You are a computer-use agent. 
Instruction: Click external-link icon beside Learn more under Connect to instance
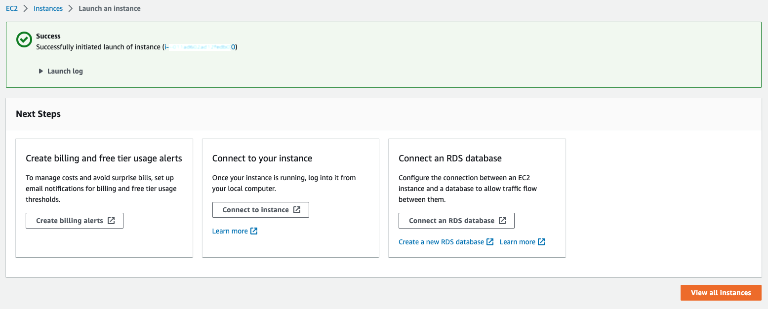click(254, 231)
